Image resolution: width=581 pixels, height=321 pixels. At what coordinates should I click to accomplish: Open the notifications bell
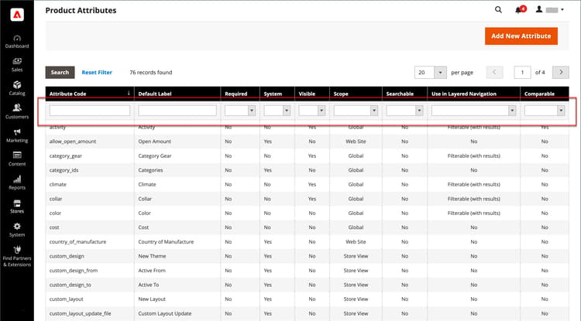519,9
